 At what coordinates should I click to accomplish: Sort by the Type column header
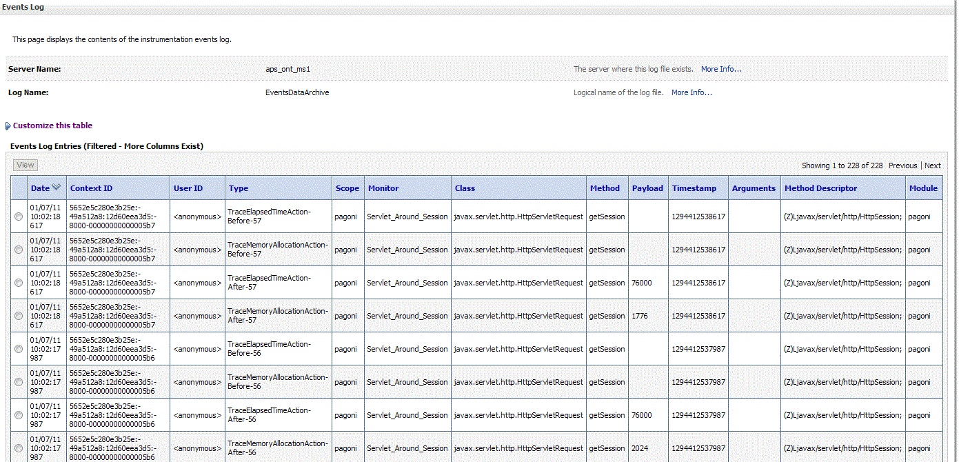click(239, 188)
